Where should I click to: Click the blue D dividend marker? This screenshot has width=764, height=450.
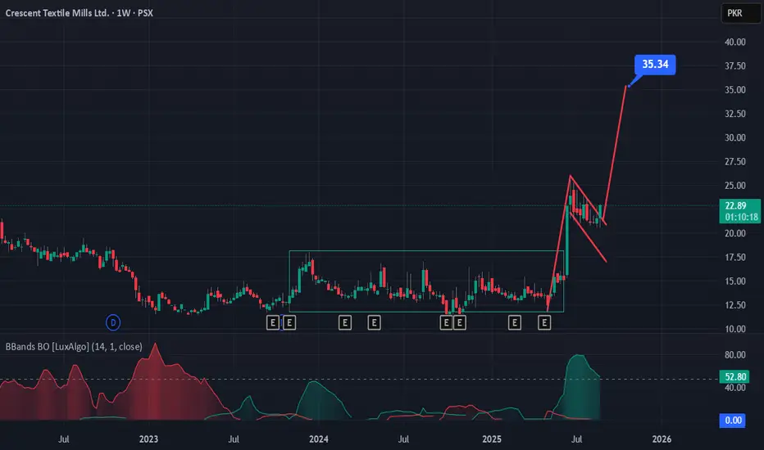(113, 322)
